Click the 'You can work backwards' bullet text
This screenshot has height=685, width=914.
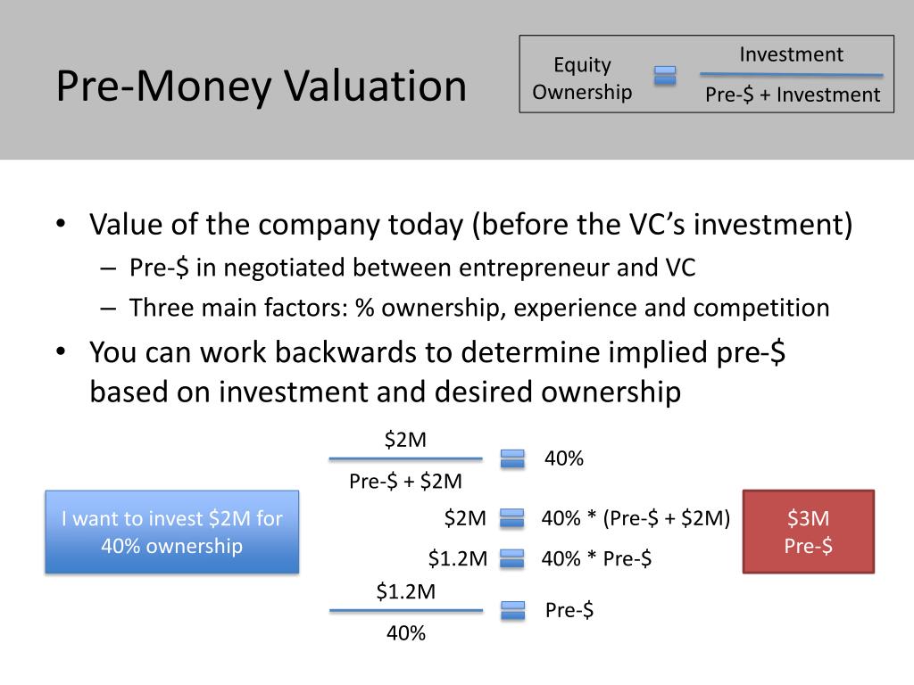point(437,372)
